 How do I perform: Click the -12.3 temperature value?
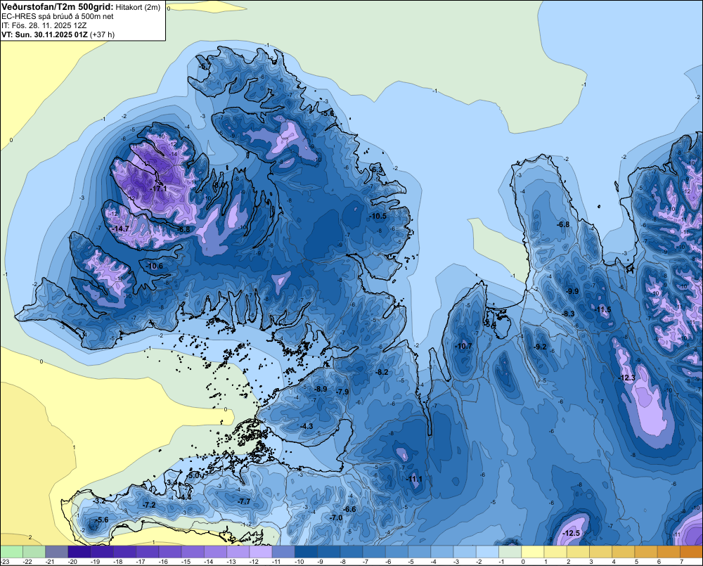[x=627, y=378]
